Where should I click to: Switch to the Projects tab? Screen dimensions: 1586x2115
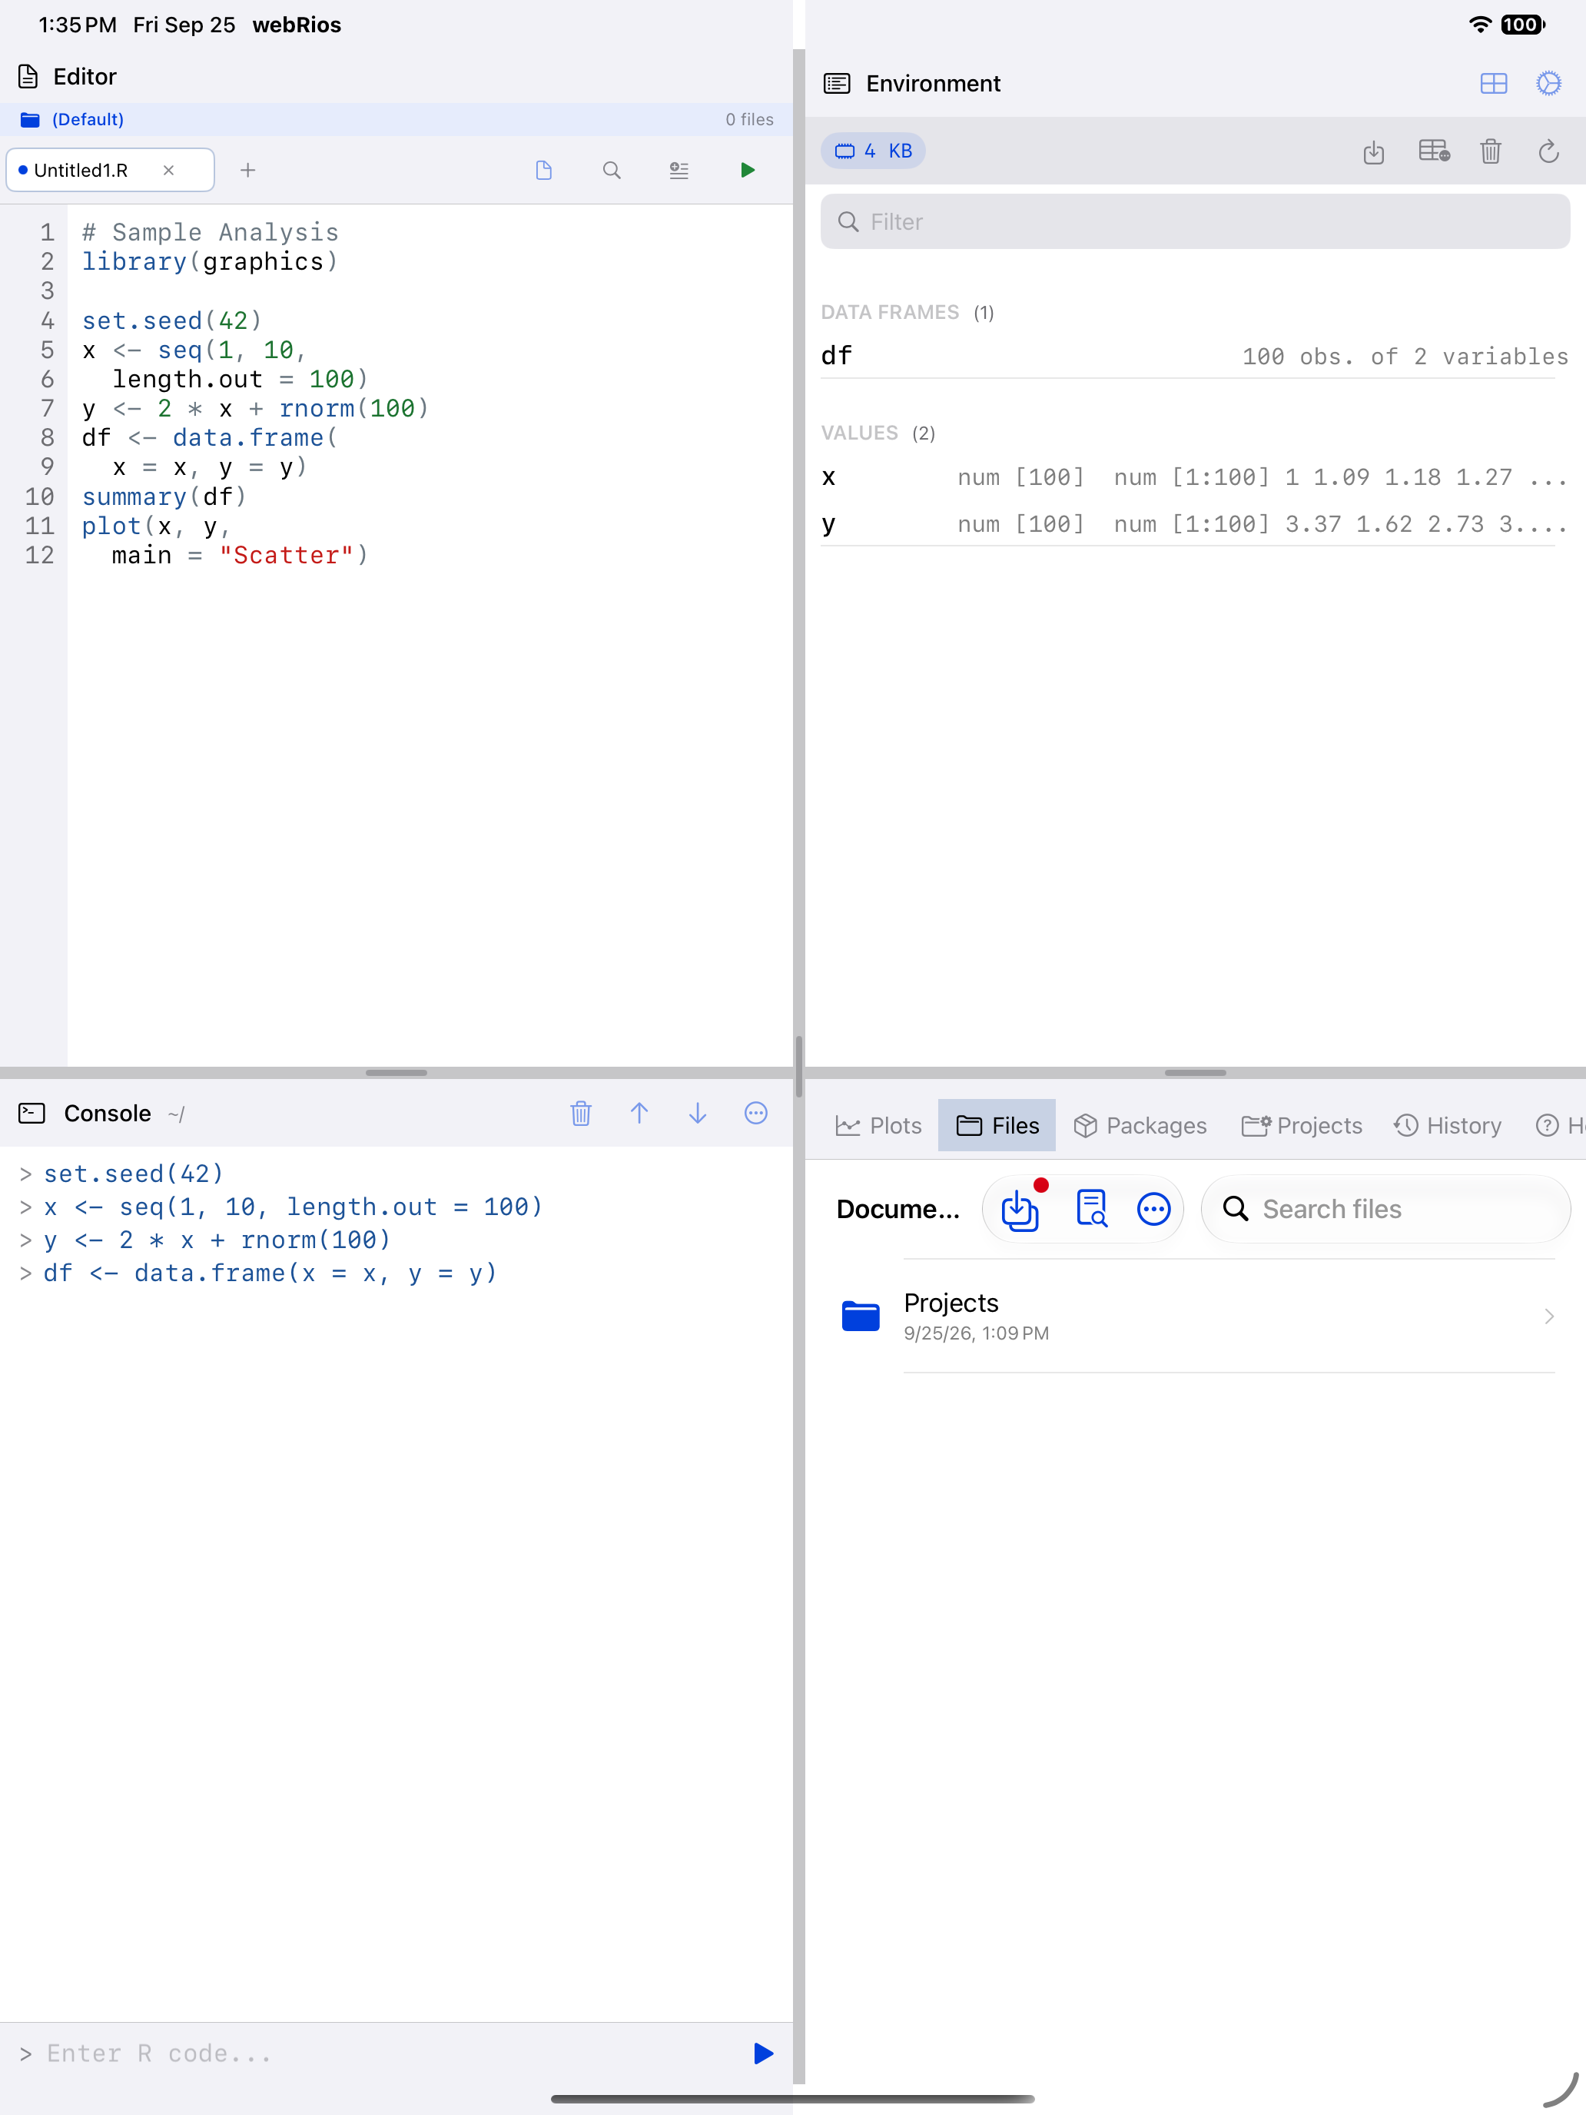coord(1302,1125)
